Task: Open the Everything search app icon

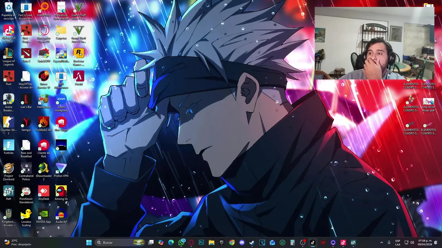Action: point(44,10)
